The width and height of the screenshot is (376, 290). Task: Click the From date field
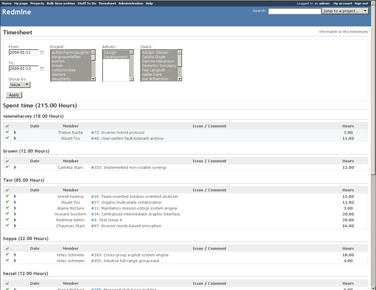[x=23, y=52]
